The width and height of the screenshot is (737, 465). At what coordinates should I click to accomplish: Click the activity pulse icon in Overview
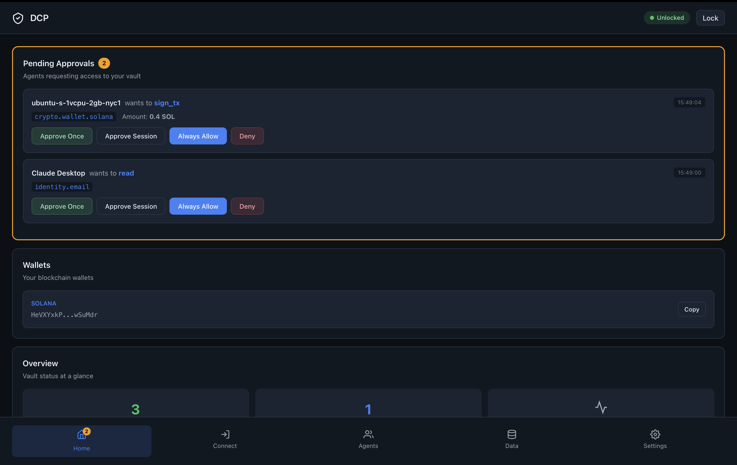tap(601, 408)
